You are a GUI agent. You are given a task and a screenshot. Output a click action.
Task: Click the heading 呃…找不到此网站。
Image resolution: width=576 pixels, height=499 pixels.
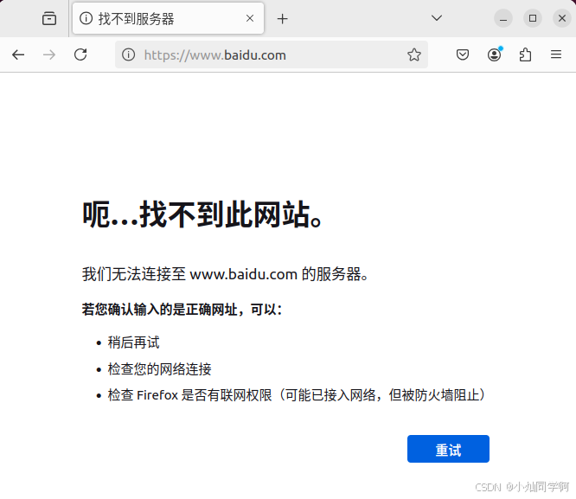[x=202, y=214]
